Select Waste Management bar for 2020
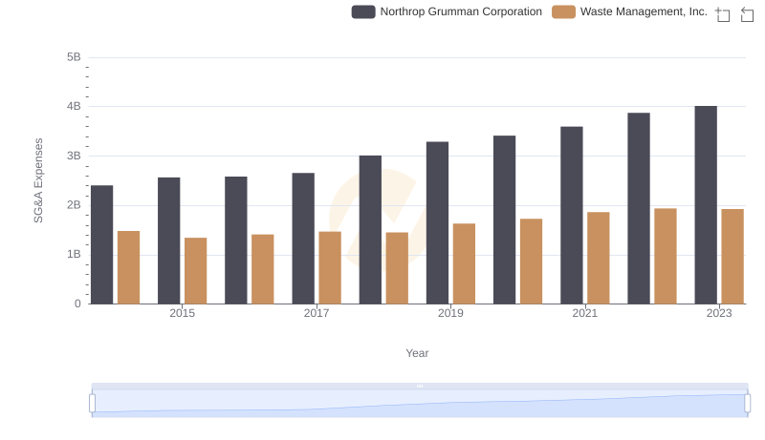This screenshot has width=765, height=440. [x=532, y=262]
